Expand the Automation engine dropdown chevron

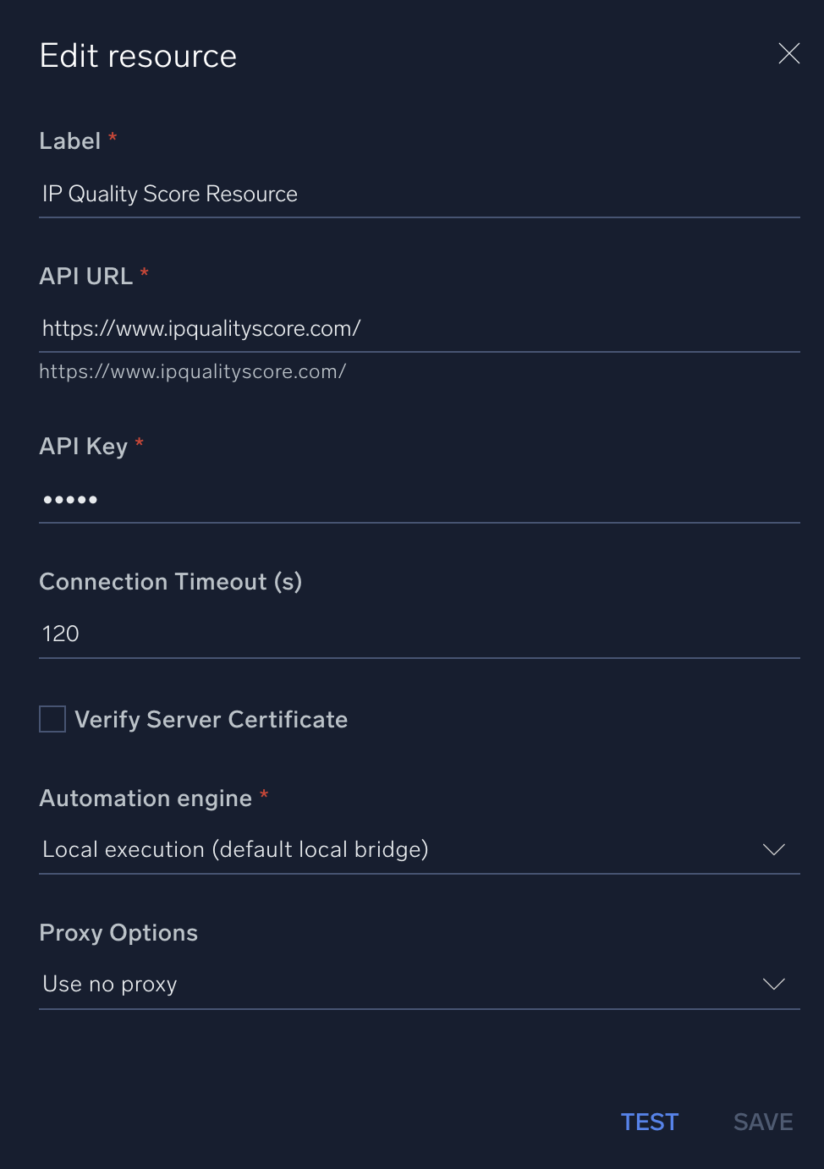[773, 849]
